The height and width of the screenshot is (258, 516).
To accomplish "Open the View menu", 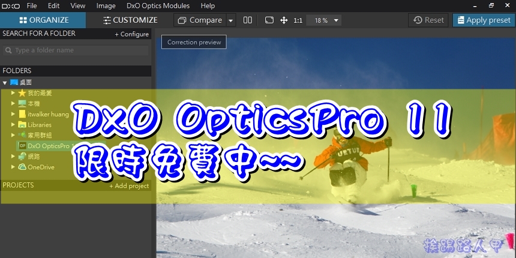I will coord(78,6).
